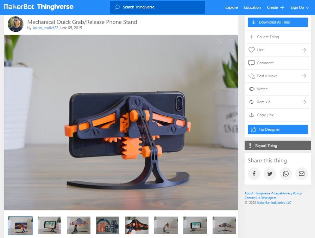Share the thing on Facebook
315x238 pixels.
(x=254, y=174)
